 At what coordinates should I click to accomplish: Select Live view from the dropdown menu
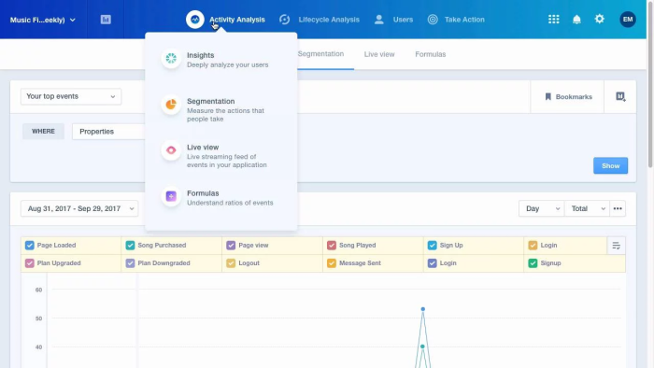[221, 155]
